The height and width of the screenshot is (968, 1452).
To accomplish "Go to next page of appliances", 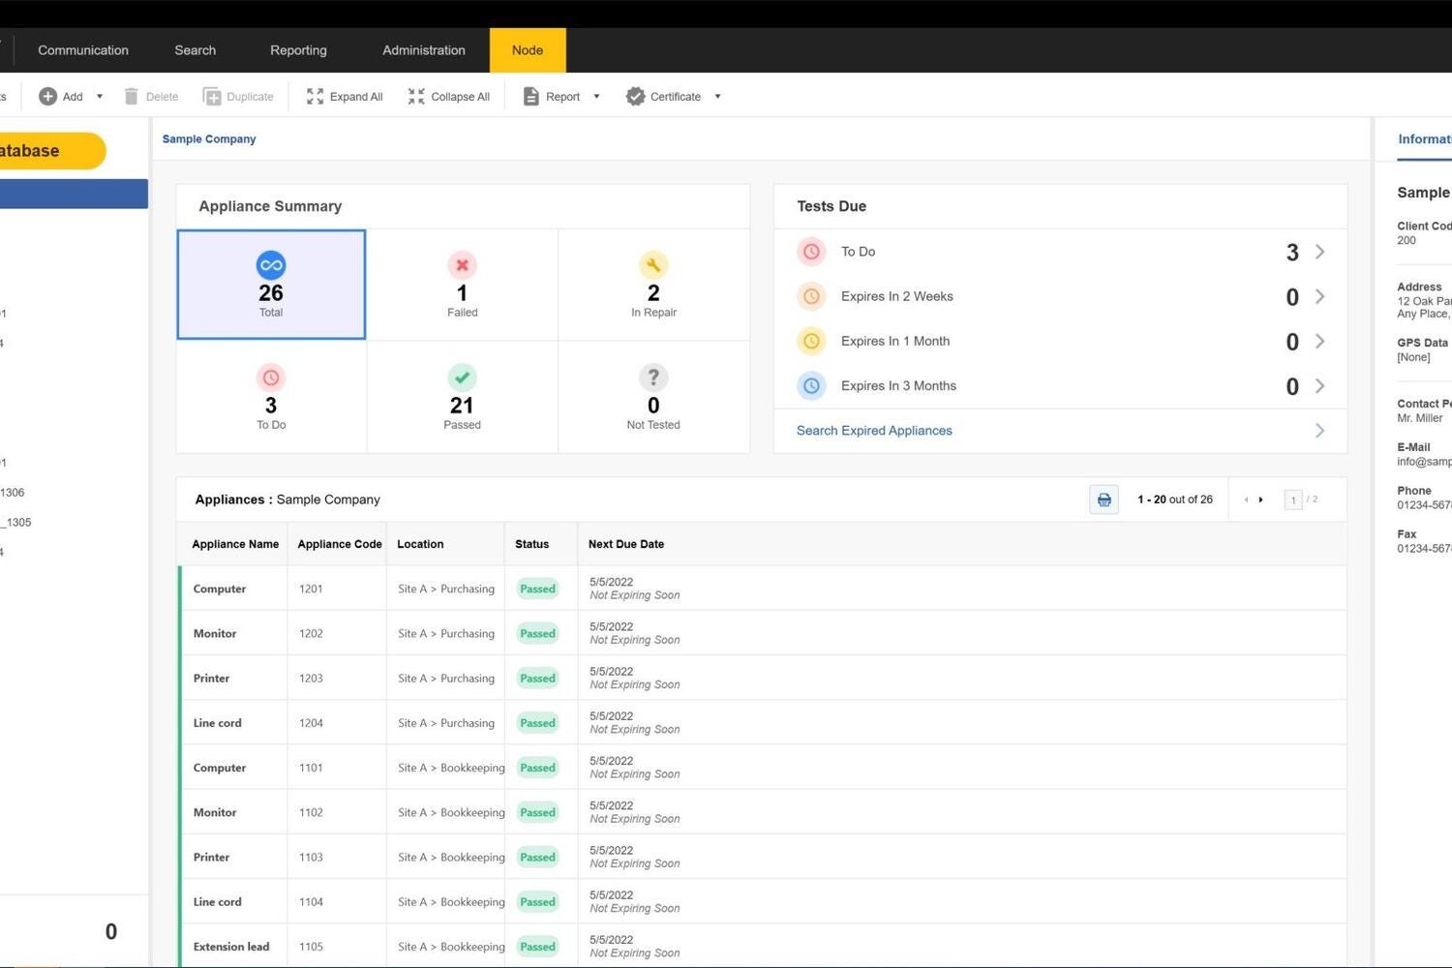I will coord(1260,499).
